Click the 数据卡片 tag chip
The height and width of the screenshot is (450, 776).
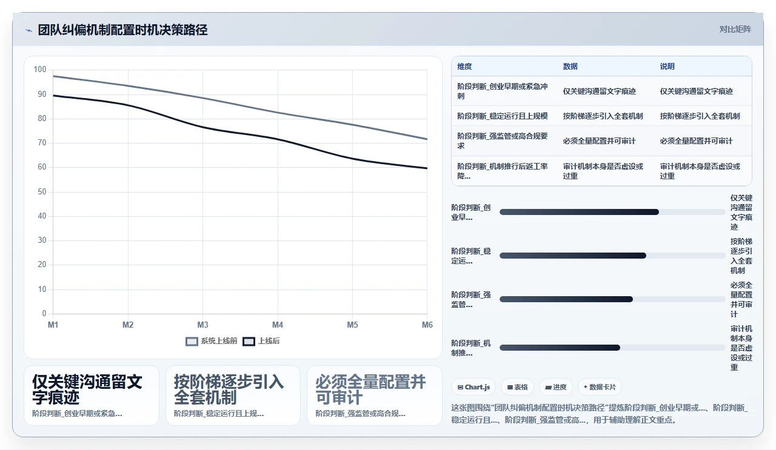600,387
